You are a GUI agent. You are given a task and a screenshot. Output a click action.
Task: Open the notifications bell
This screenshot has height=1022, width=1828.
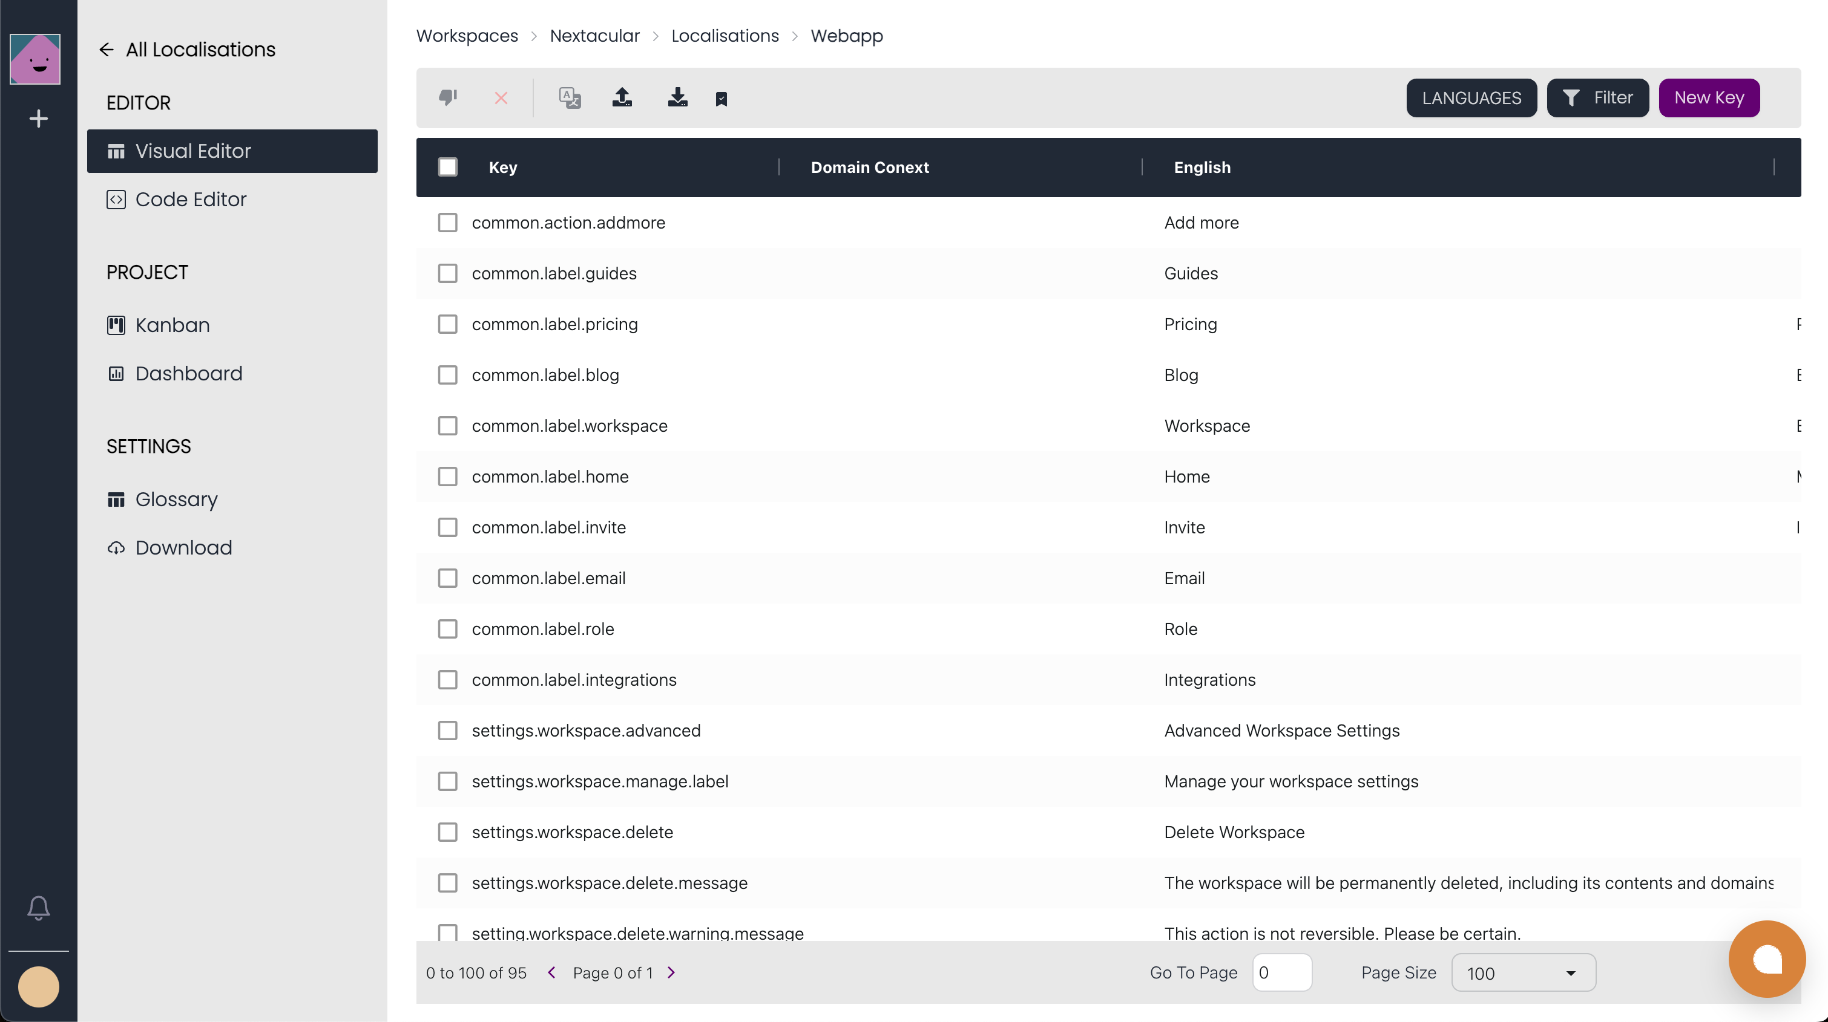38,907
